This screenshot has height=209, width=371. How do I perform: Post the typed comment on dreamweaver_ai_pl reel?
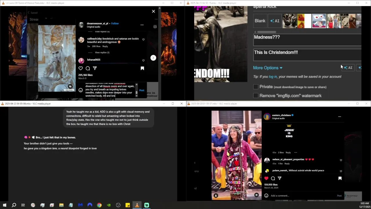point(142,90)
